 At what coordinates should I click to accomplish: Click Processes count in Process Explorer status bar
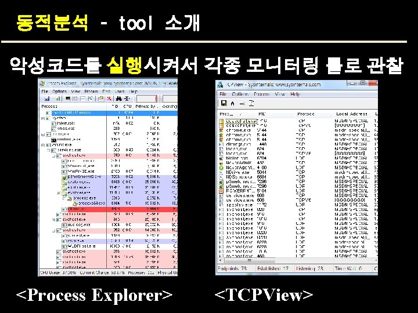click(141, 273)
